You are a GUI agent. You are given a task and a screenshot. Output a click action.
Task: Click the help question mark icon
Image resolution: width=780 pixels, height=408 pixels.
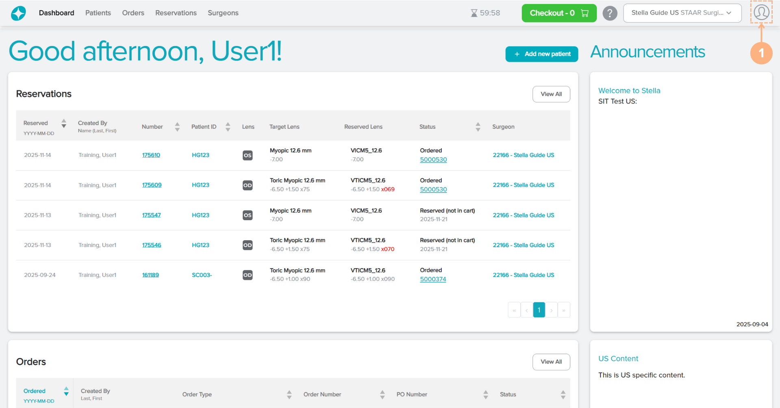tap(609, 13)
